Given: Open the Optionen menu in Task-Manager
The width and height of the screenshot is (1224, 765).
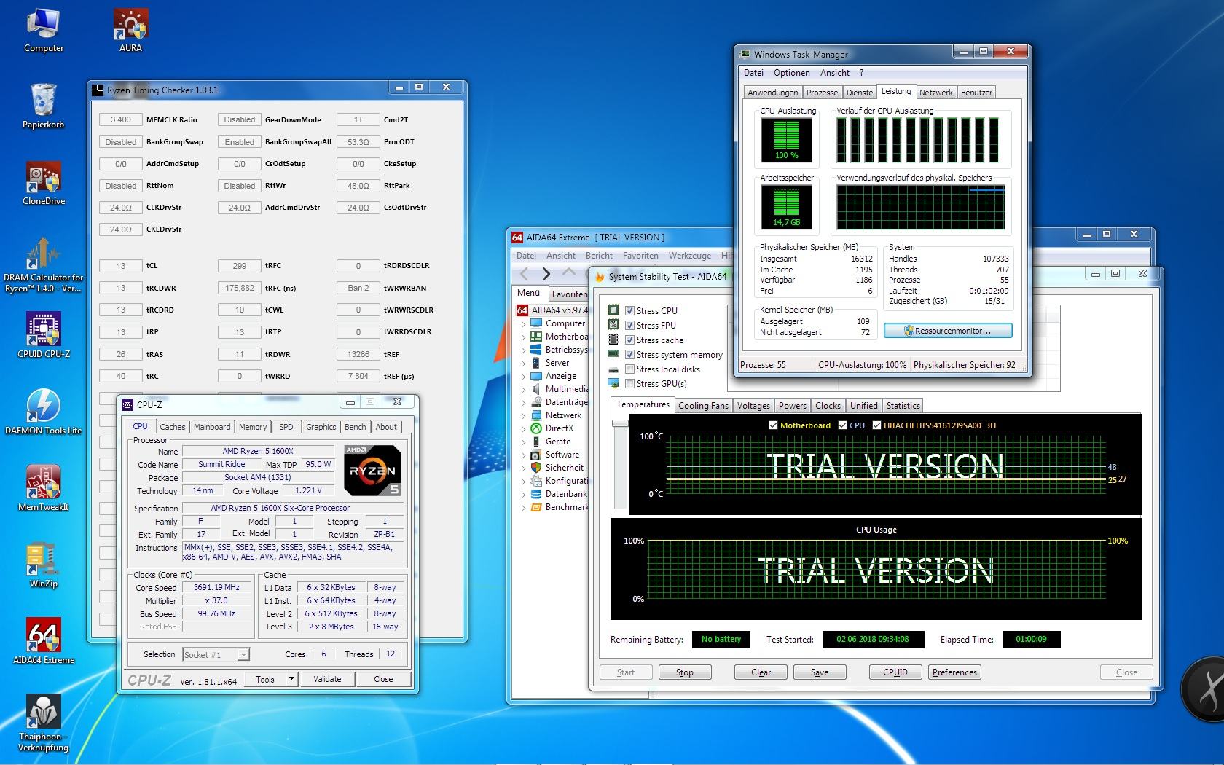Looking at the screenshot, I should [x=792, y=73].
